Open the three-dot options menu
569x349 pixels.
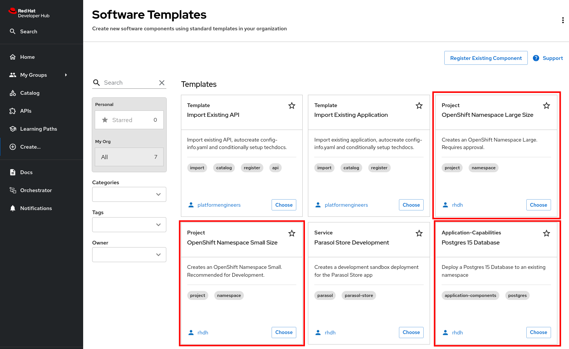pyautogui.click(x=563, y=20)
